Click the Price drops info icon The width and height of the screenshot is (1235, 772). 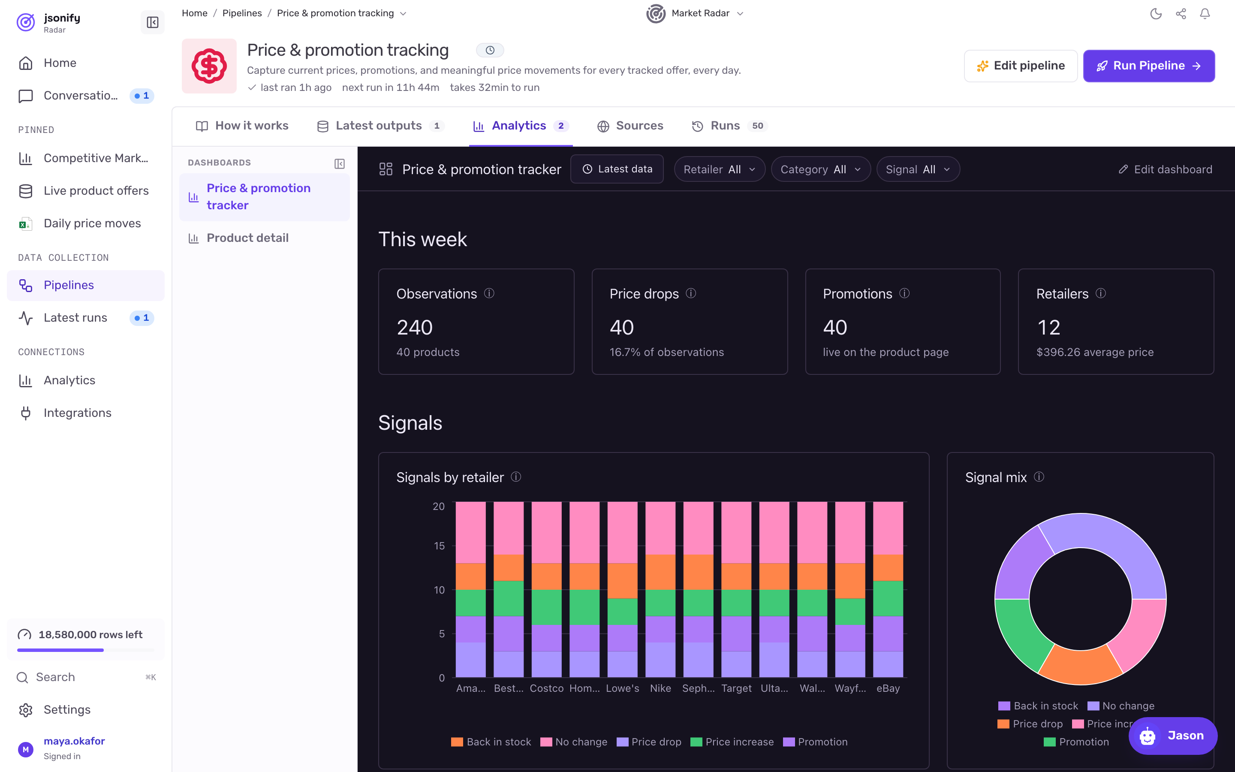click(691, 293)
